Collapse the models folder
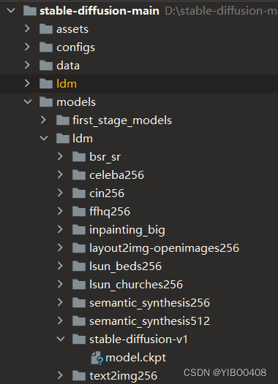The width and height of the screenshot is (278, 384). [x=28, y=101]
